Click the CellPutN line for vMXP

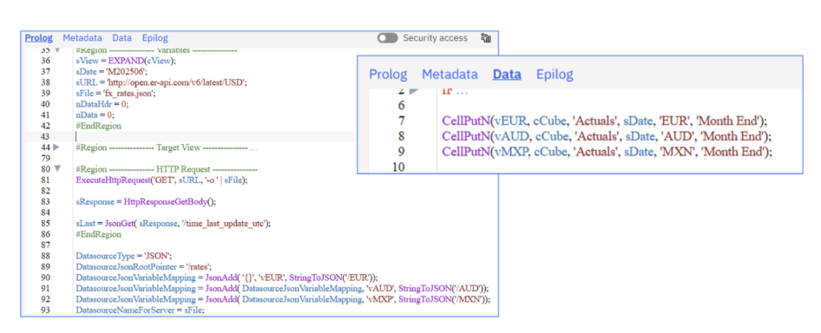tap(608, 153)
